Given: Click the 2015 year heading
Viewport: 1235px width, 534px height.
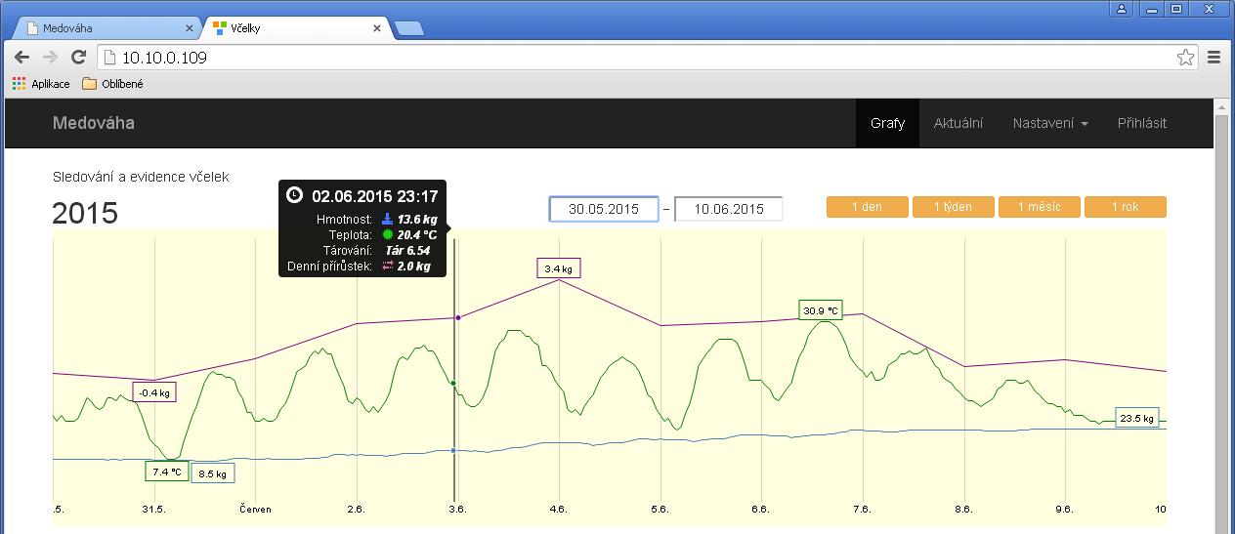Looking at the screenshot, I should click(x=85, y=212).
